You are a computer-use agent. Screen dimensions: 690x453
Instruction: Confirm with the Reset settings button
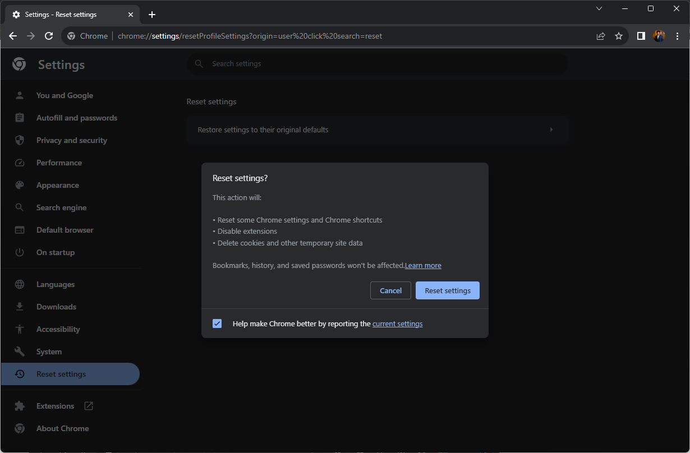coord(447,290)
